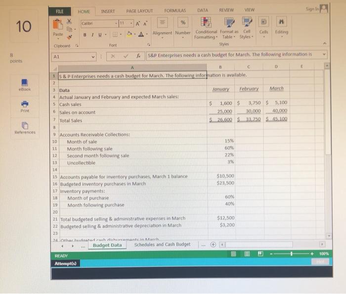Screen dimensions: 346x294
Task: Switch to the INSERT ribbon tab
Action: [108, 11]
